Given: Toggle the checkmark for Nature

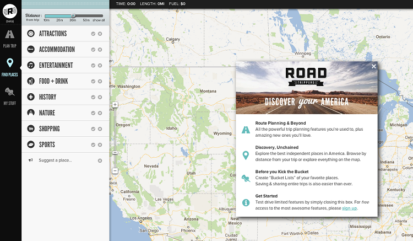Looking at the screenshot, I should [93, 113].
